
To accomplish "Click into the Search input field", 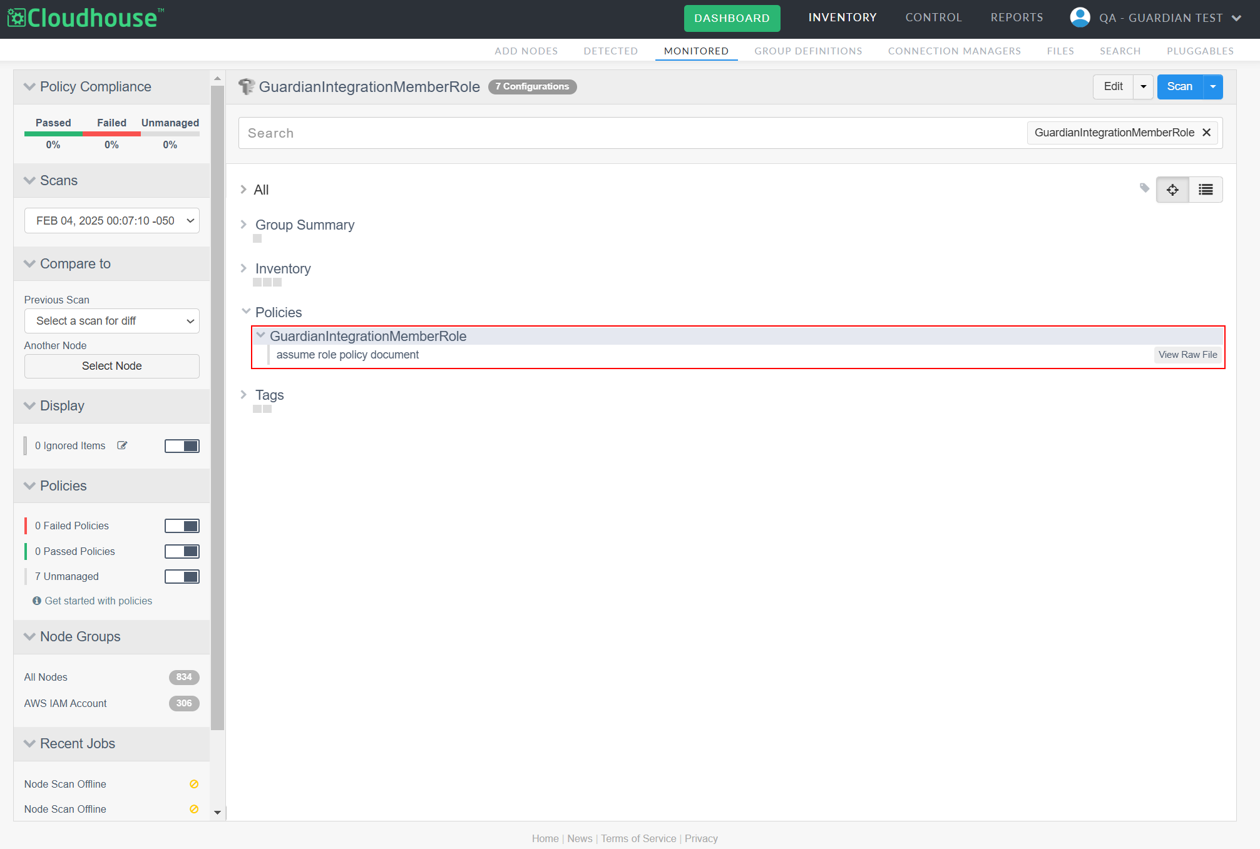I will pyautogui.click(x=632, y=133).
